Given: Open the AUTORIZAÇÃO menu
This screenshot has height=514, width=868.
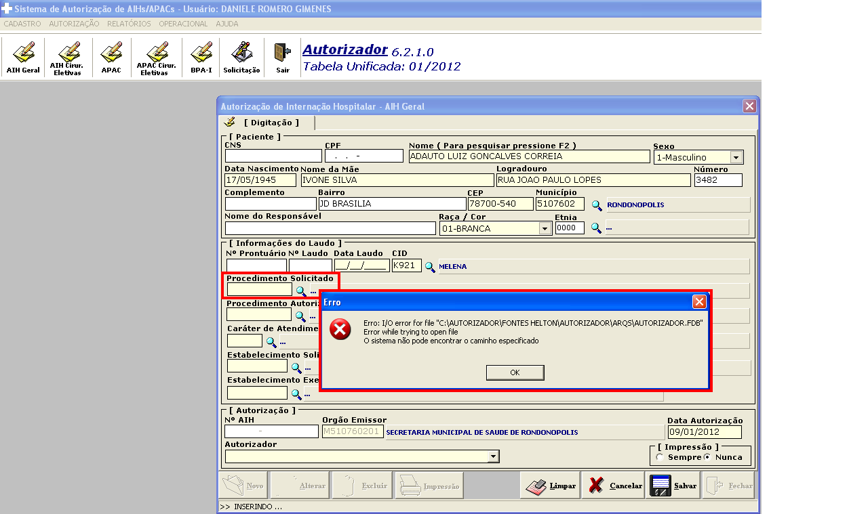Looking at the screenshot, I should click(74, 24).
